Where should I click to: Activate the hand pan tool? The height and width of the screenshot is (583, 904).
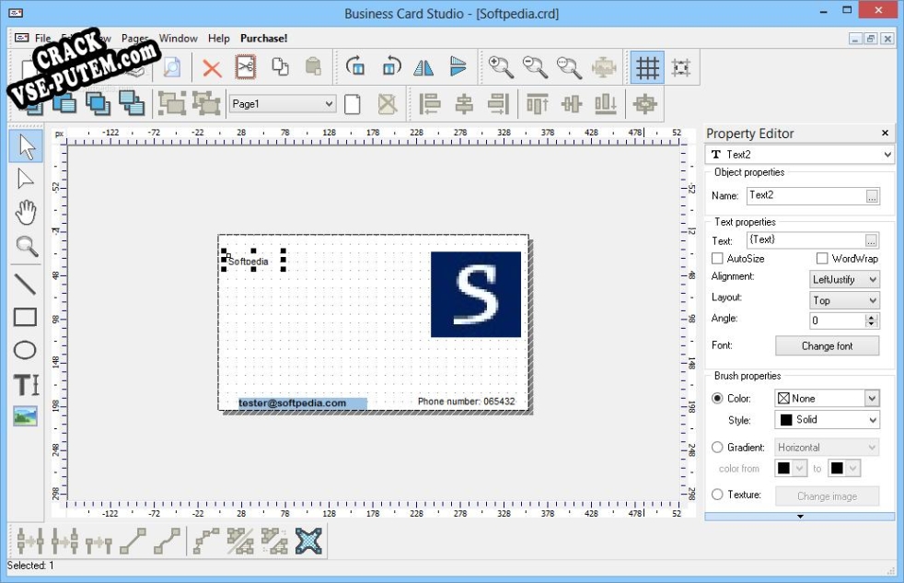pos(26,213)
